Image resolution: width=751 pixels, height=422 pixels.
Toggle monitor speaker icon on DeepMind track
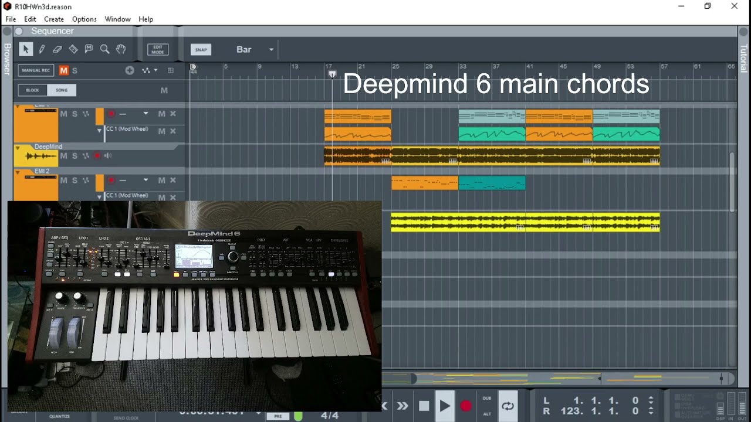(x=108, y=156)
